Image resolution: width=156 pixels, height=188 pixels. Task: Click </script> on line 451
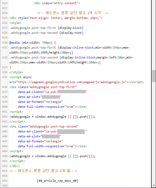(17, 161)
